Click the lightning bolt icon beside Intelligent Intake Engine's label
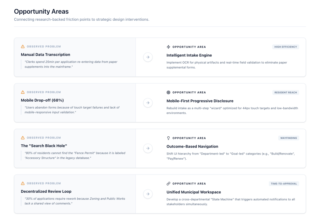The height and width of the screenshot is (223, 326). pyautogui.click(x=168, y=47)
